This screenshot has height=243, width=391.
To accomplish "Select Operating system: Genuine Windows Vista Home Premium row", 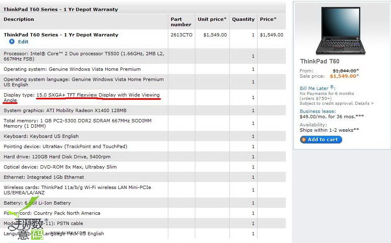I will (x=143, y=69).
